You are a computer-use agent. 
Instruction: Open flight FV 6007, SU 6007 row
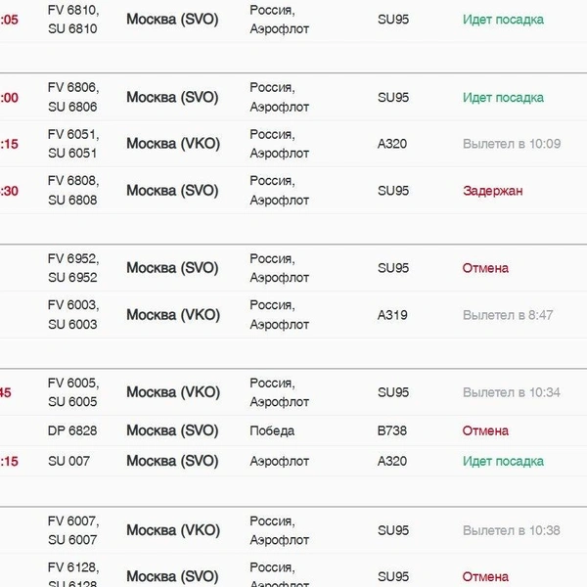pos(293,530)
